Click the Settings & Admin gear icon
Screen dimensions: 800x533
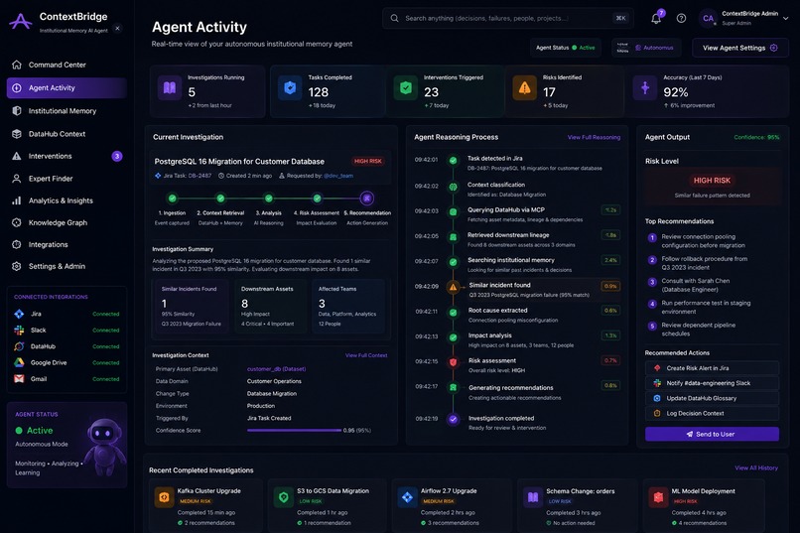click(x=17, y=266)
